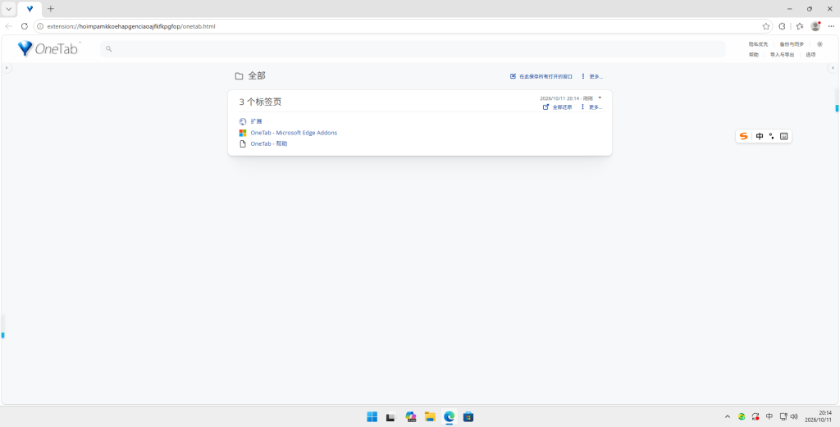Open the 更多 menu beside the save button
The height and width of the screenshot is (427, 840).
click(x=592, y=76)
